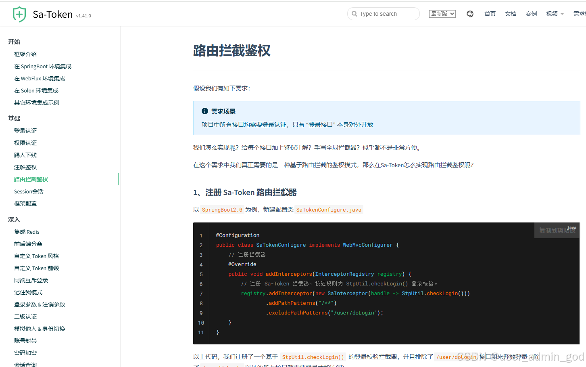Image resolution: width=586 pixels, height=367 pixels.
Task: Copy code with 复制到剪贴板 button
Action: [557, 230]
